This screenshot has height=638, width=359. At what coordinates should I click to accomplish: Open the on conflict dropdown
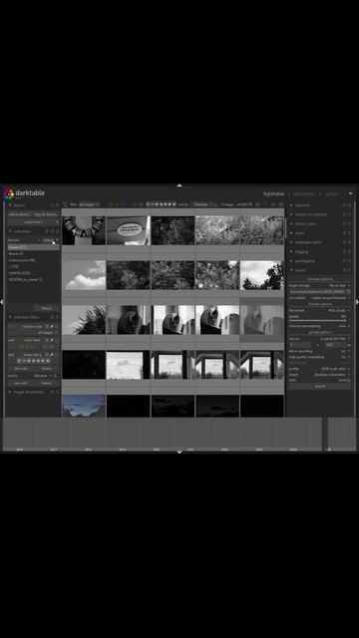click(x=320, y=298)
